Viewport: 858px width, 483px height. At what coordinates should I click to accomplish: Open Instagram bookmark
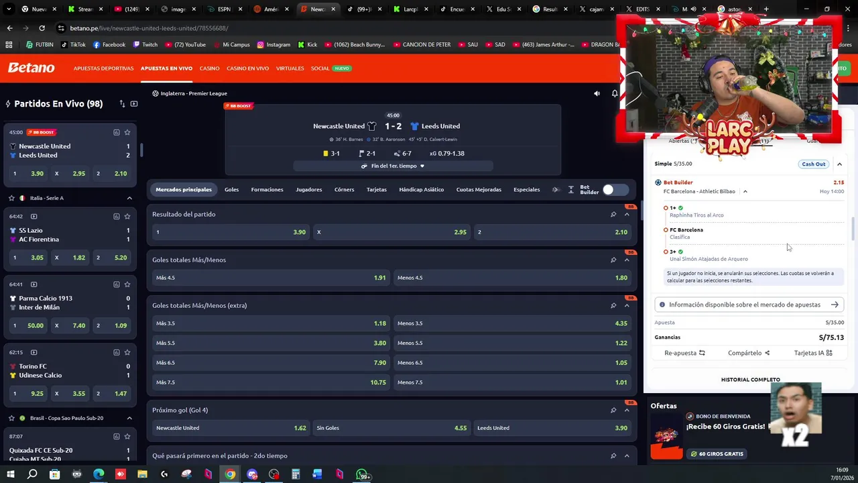click(x=273, y=44)
